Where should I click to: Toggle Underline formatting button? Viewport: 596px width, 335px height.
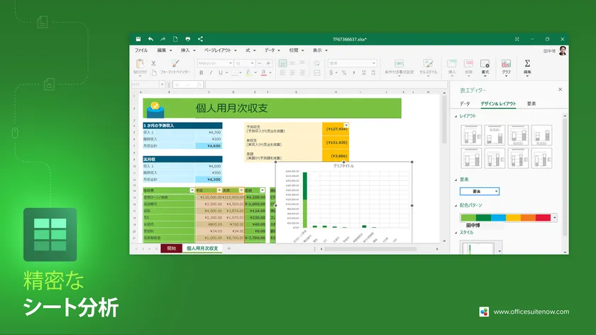pyautogui.click(x=221, y=72)
